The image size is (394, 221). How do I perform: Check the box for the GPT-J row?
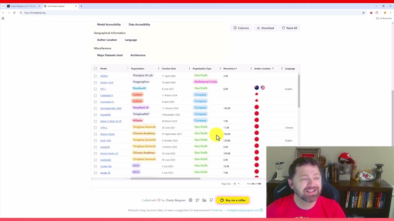pyautogui.click(x=95, y=89)
